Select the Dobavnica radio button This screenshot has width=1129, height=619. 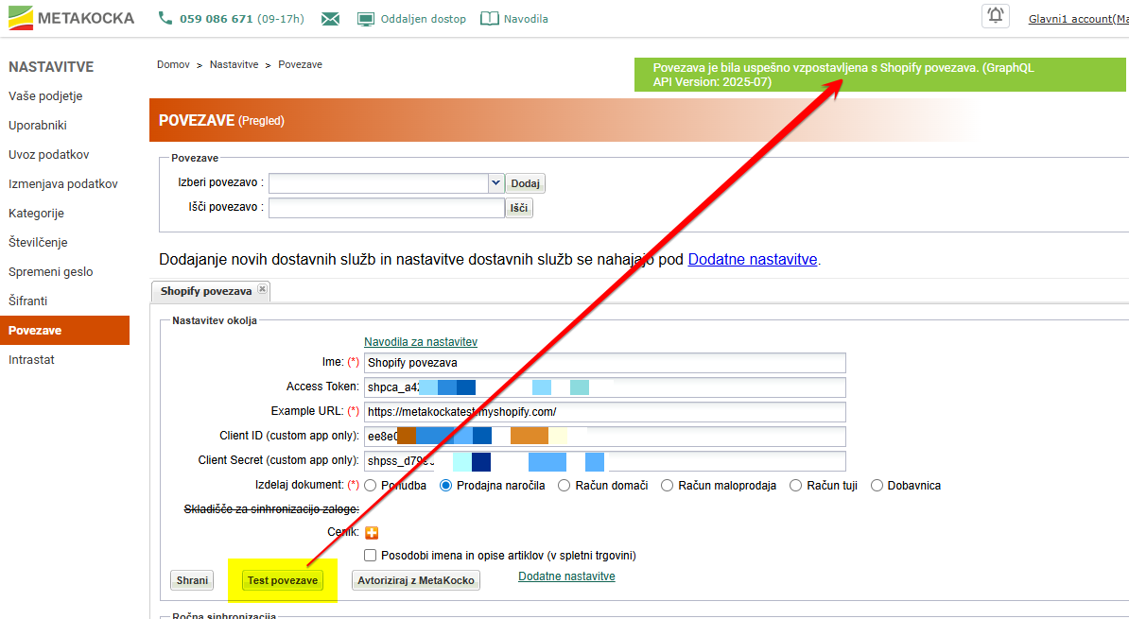point(877,486)
